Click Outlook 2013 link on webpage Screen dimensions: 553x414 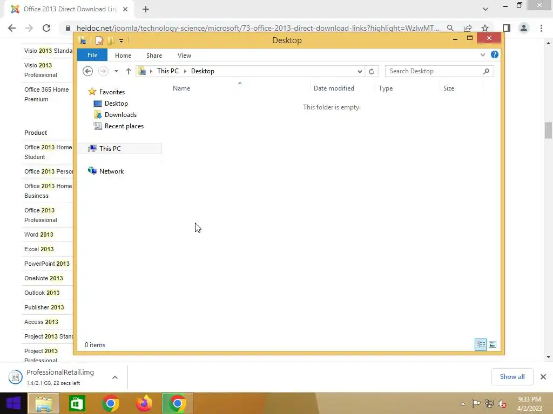(x=42, y=293)
